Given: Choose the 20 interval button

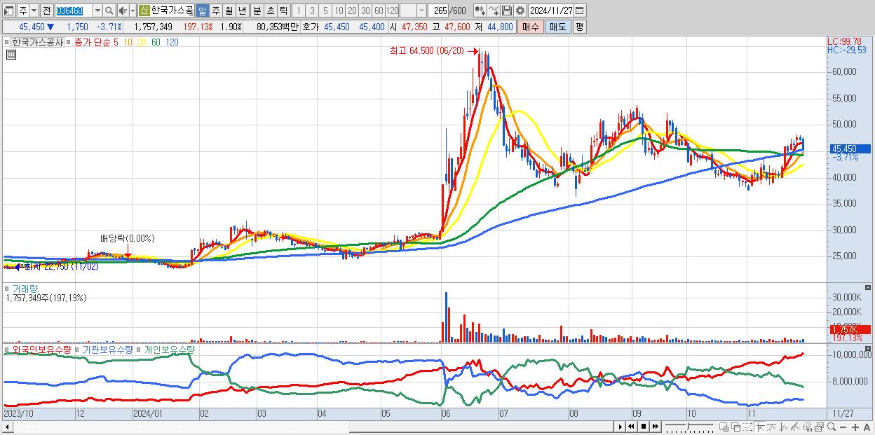Looking at the screenshot, I should [x=352, y=11].
